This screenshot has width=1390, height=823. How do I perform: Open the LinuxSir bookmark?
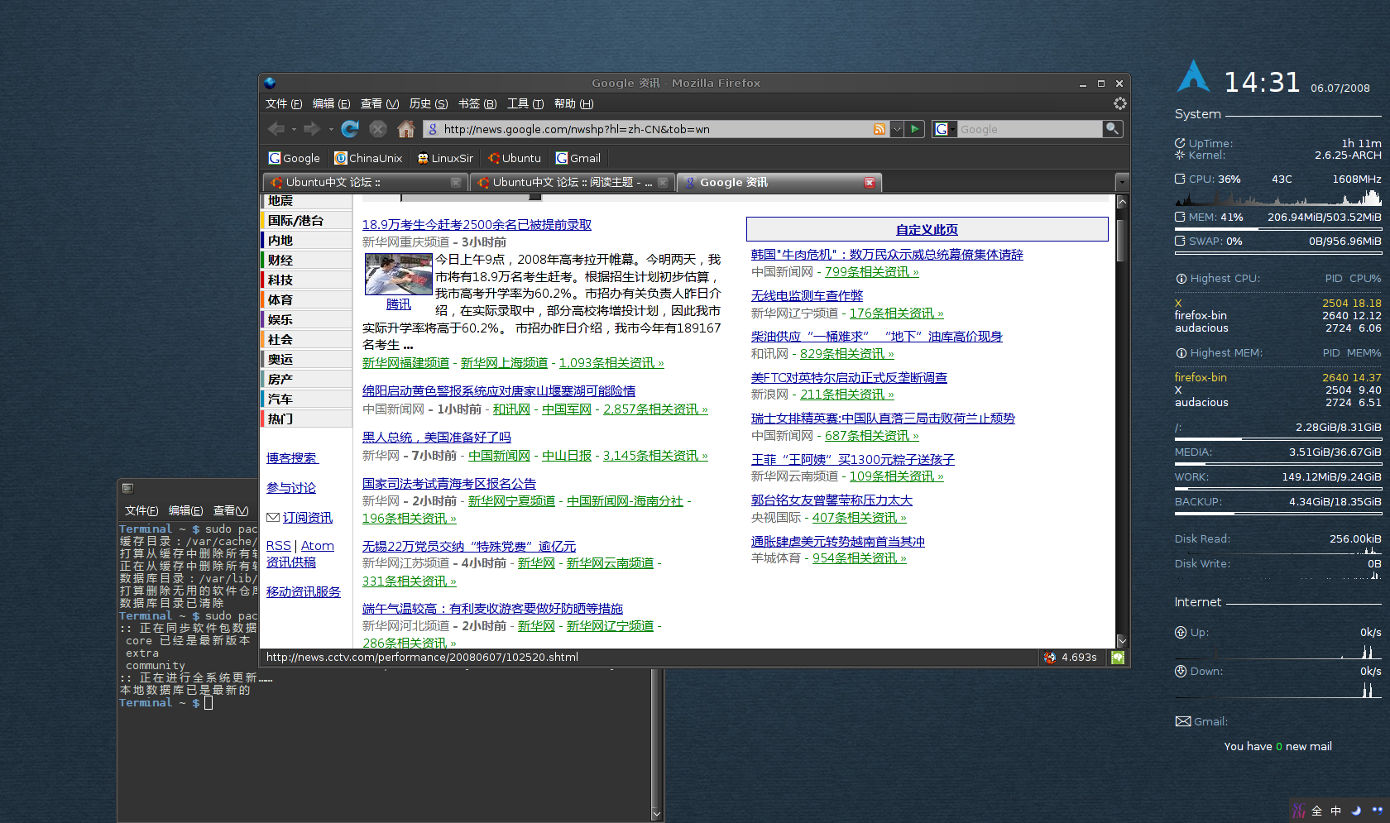tap(445, 158)
